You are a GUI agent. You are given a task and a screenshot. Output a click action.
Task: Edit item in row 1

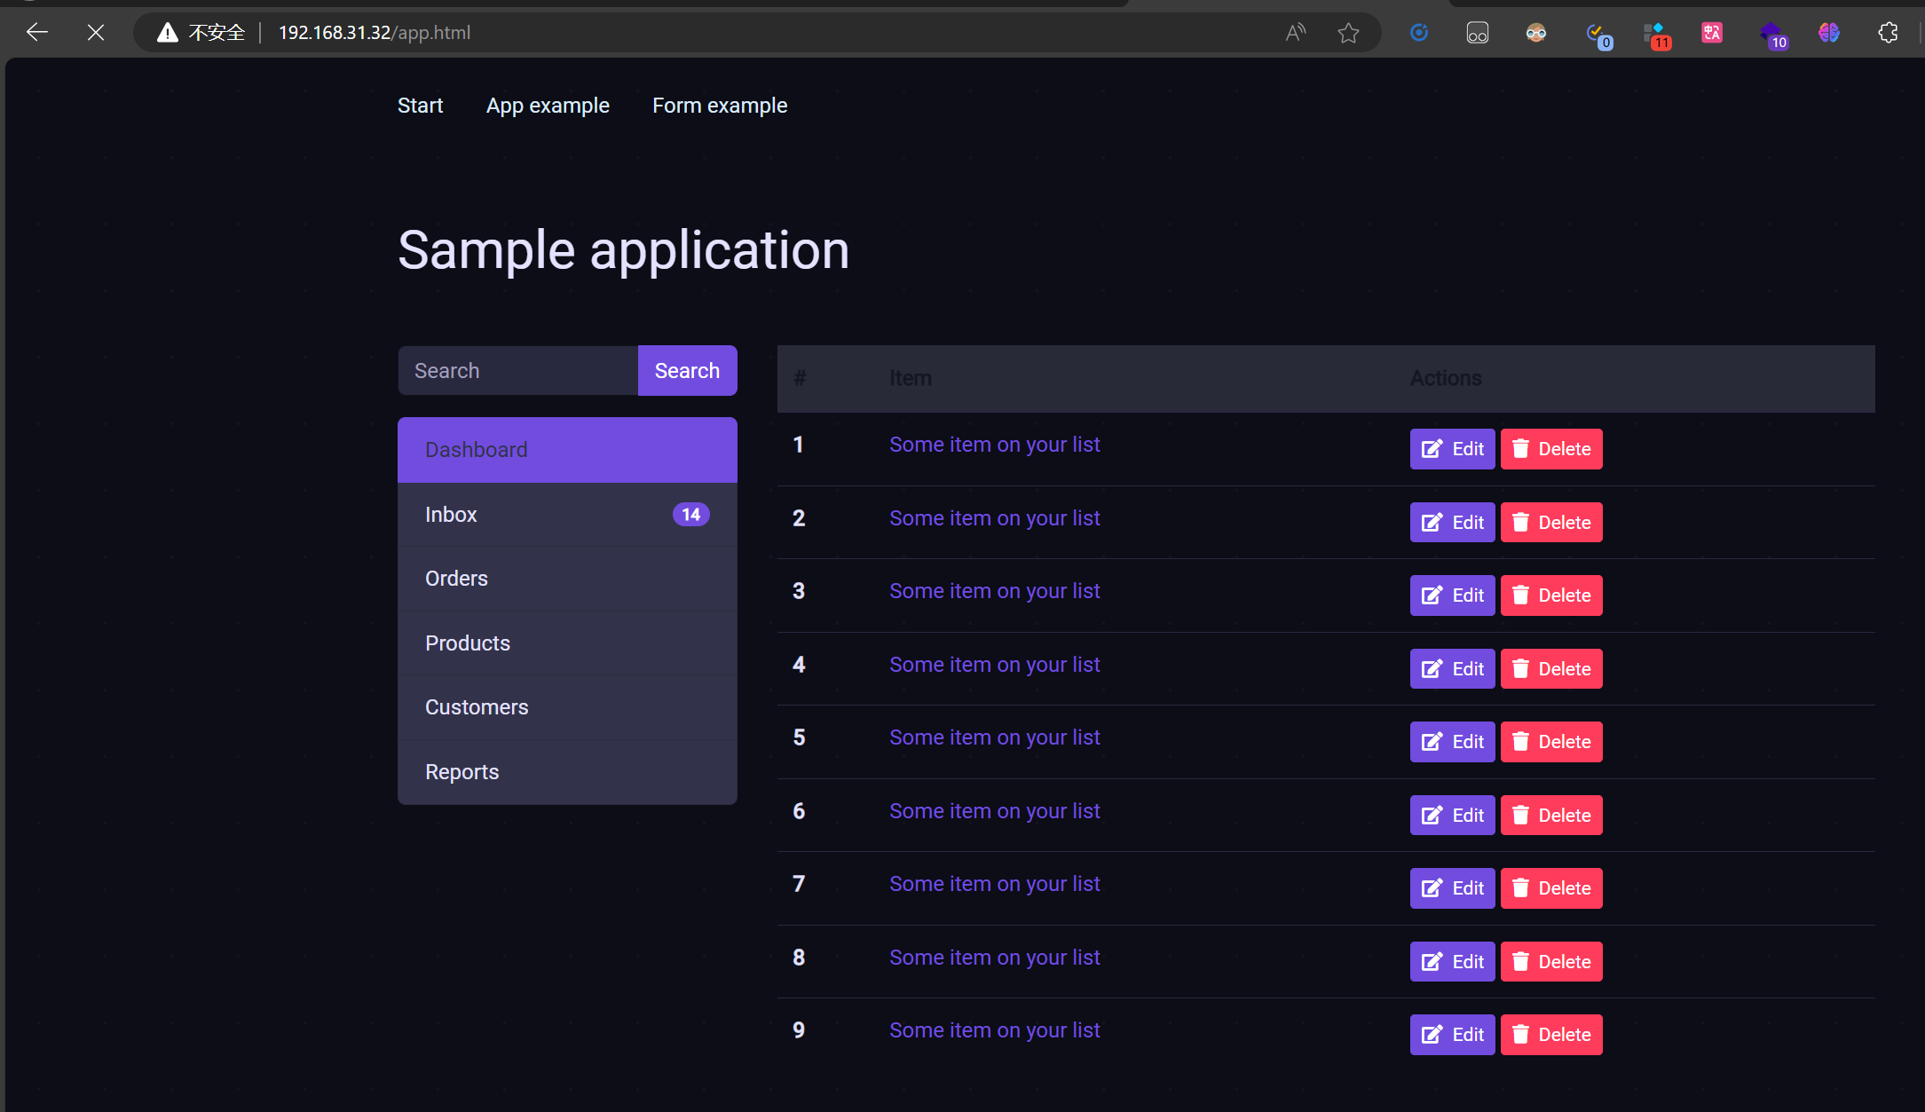tap(1452, 449)
